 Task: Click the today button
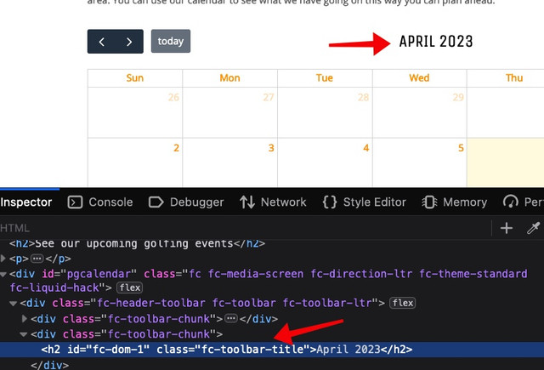click(171, 42)
